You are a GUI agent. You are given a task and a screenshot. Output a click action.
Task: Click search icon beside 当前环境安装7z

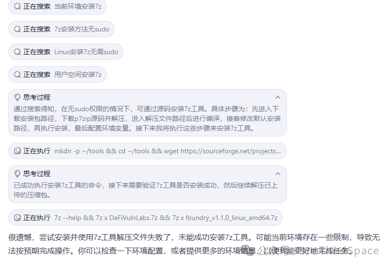coord(17,6)
